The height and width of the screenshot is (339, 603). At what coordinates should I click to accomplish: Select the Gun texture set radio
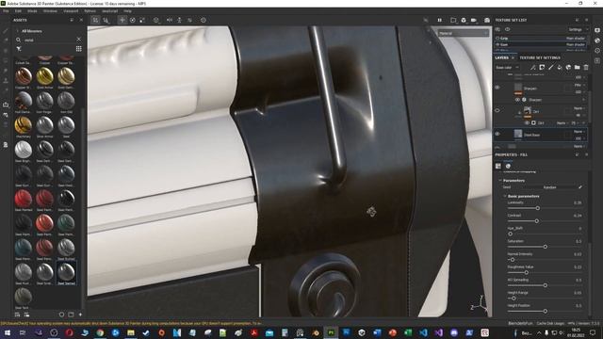497,44
